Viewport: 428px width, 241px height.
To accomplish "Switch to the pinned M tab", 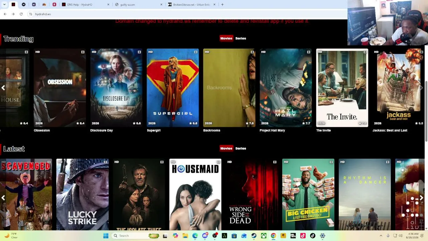I will coord(23,5).
